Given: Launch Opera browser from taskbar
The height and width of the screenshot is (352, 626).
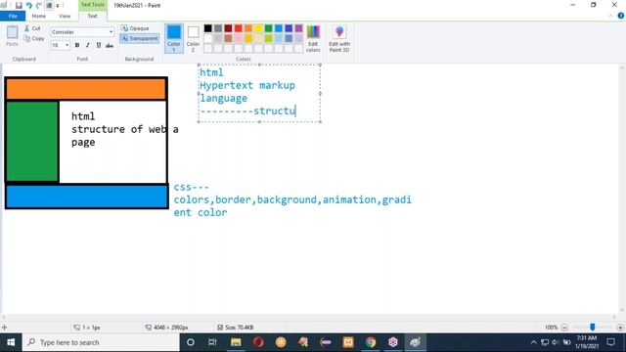Looking at the screenshot, I should (x=258, y=342).
